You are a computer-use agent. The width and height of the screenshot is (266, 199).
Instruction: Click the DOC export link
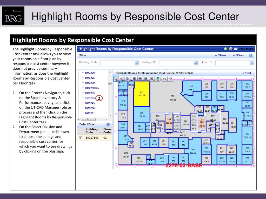click(247, 73)
